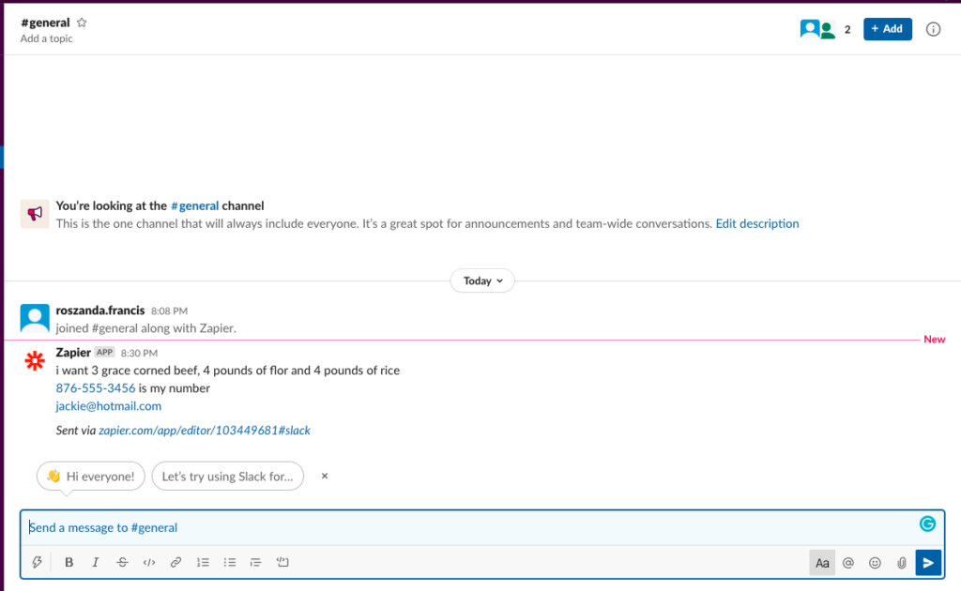This screenshot has height=591, width=961.
Task: Click the @ mention icon
Action: [x=848, y=563]
